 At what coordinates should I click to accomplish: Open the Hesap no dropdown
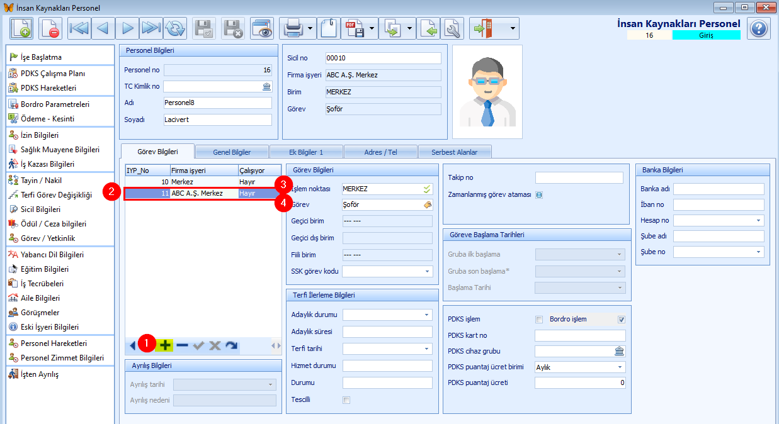(759, 220)
